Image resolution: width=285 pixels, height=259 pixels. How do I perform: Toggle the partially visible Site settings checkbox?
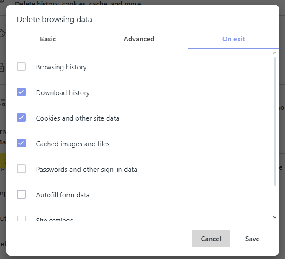[21, 219]
